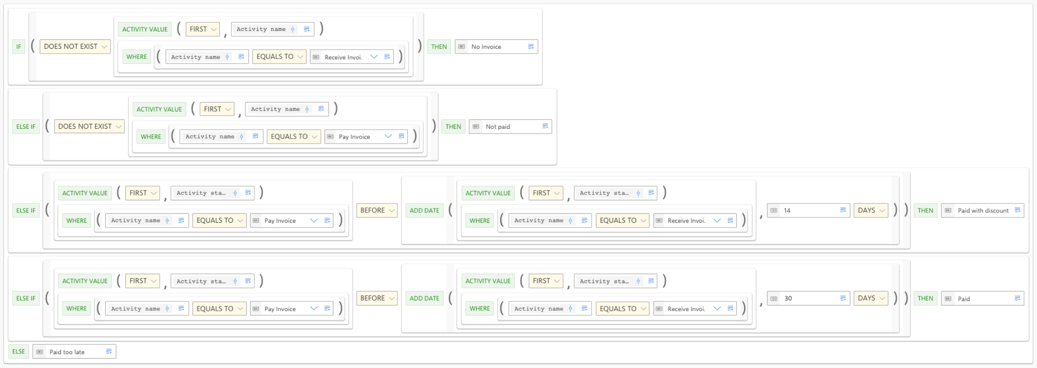Expand FIRST dropdown in the IF condition
Image resolution: width=1037 pixels, height=368 pixels.
coord(203,29)
